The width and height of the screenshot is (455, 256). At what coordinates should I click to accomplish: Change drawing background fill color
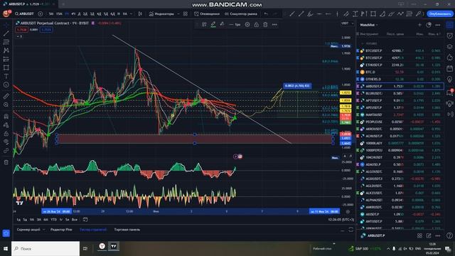[x=223, y=24]
